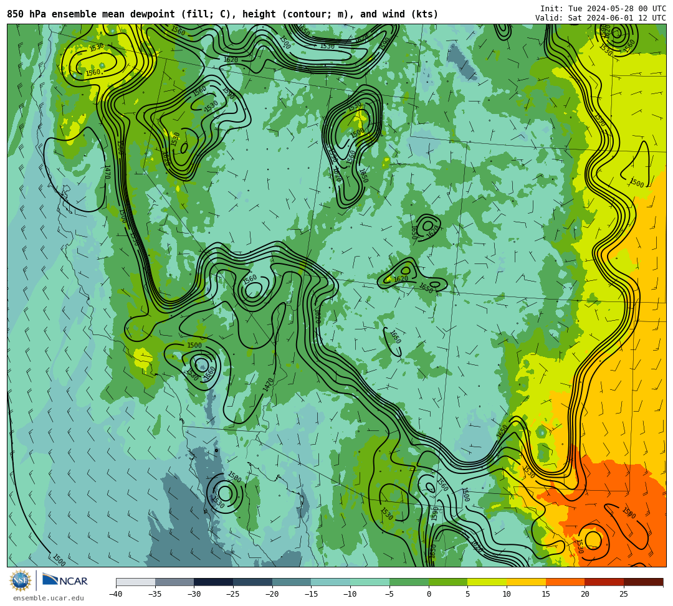This screenshot has width=673, height=606.
Task: Click the yellow-green 5 to 10 color swatch
Action: tap(487, 582)
